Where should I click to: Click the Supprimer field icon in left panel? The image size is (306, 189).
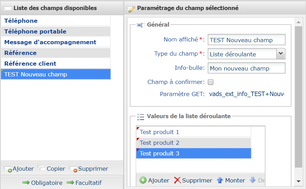(73, 169)
